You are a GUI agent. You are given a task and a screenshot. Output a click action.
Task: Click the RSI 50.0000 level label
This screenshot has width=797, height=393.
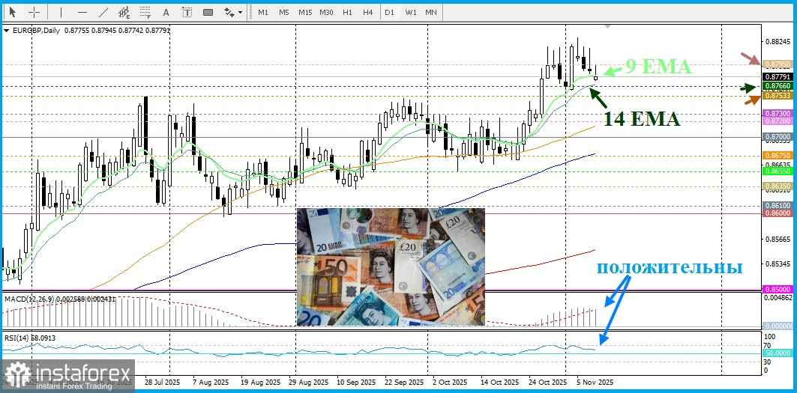point(778,353)
